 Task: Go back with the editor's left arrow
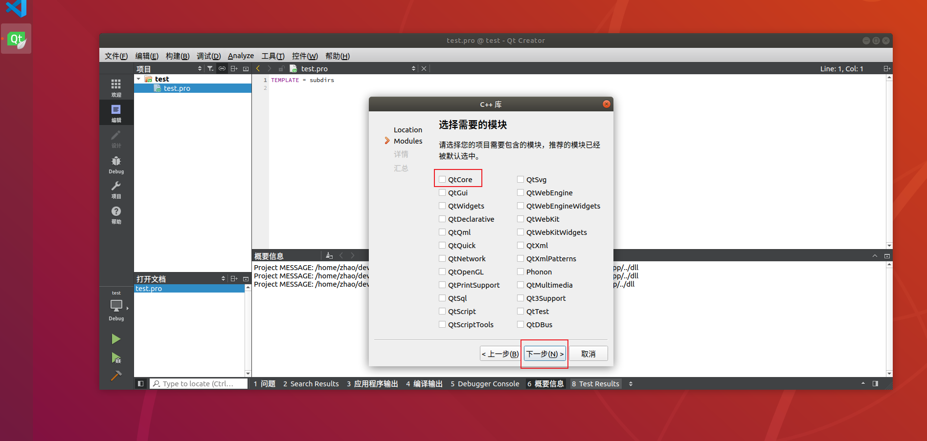coord(258,69)
